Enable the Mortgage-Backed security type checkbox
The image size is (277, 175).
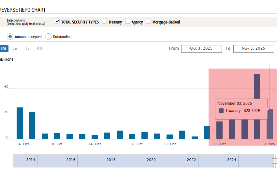click(149, 22)
